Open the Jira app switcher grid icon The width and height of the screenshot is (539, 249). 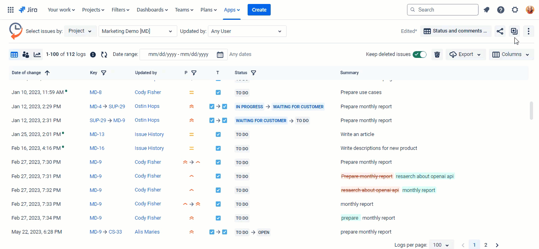[x=11, y=10]
